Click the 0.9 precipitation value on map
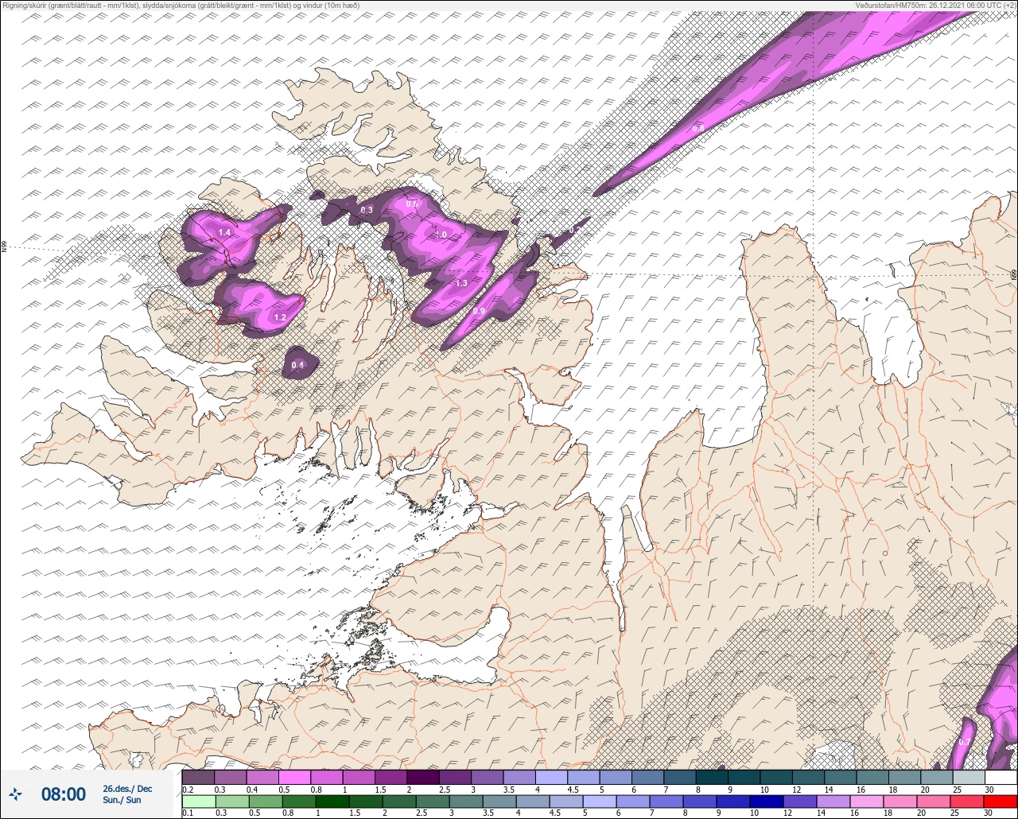The width and height of the screenshot is (1018, 819). click(x=479, y=311)
